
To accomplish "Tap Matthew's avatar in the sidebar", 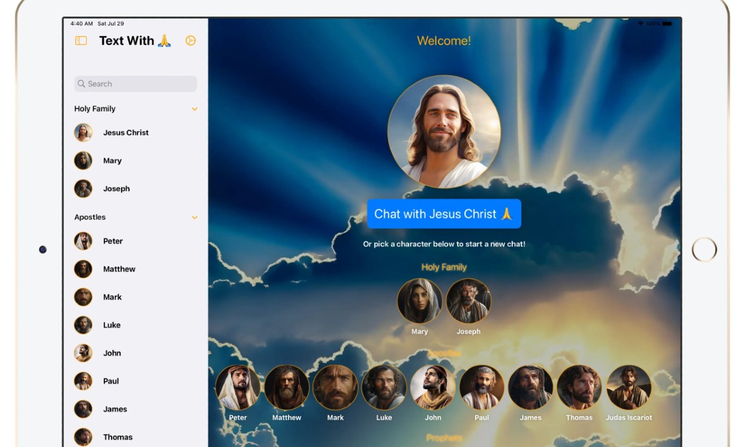I will click(83, 269).
